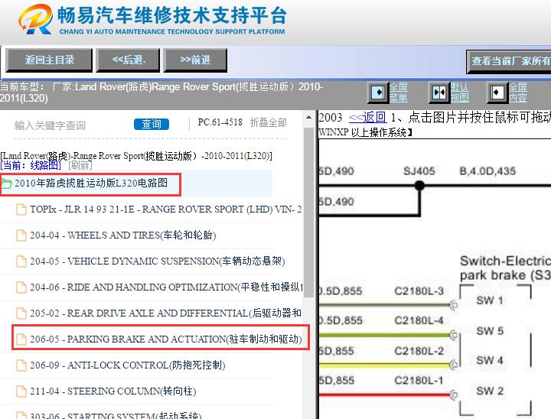
Task: Click the SW 1 switch terminal label
Action: [x=490, y=300]
